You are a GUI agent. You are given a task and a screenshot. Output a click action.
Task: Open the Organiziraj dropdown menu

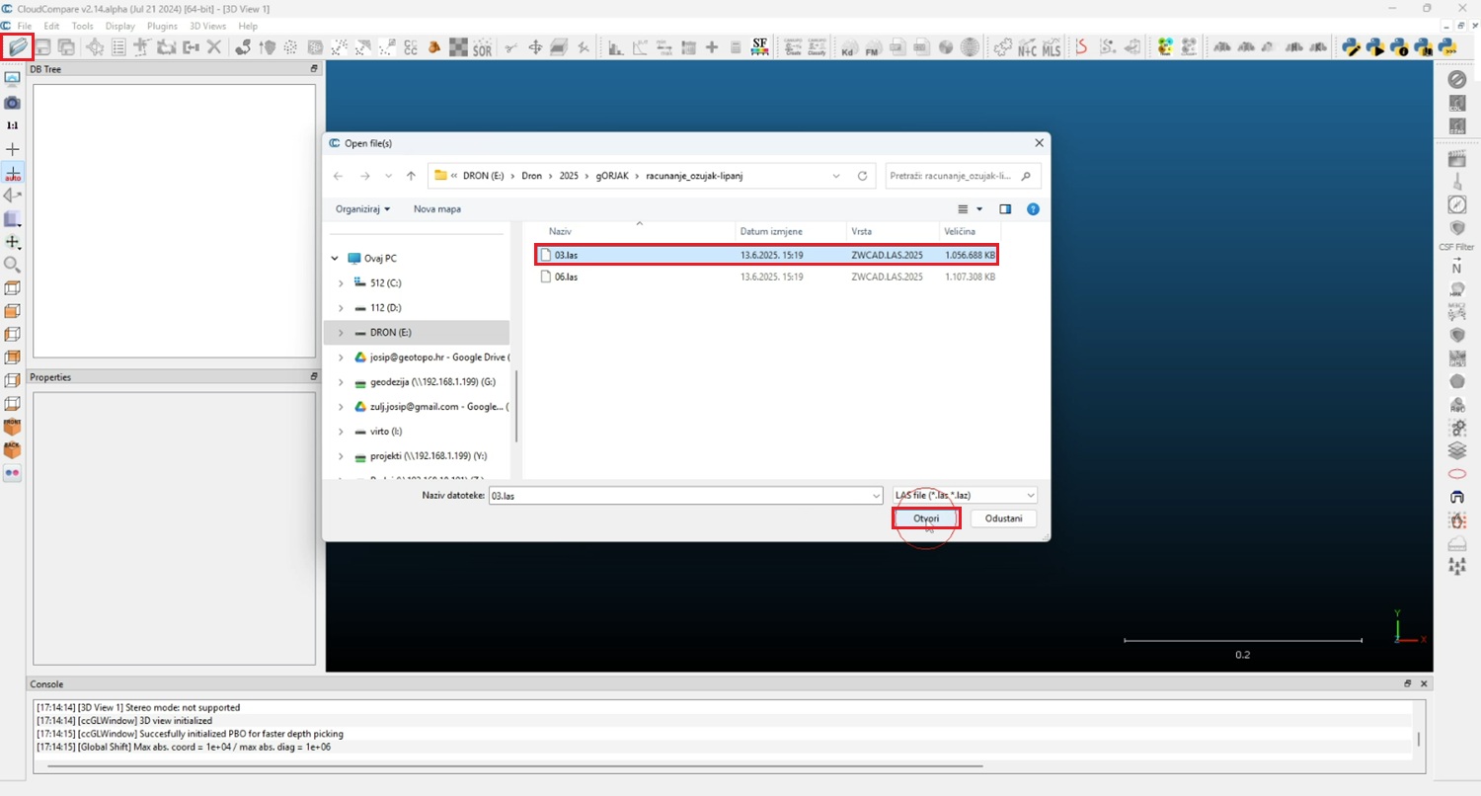362,209
